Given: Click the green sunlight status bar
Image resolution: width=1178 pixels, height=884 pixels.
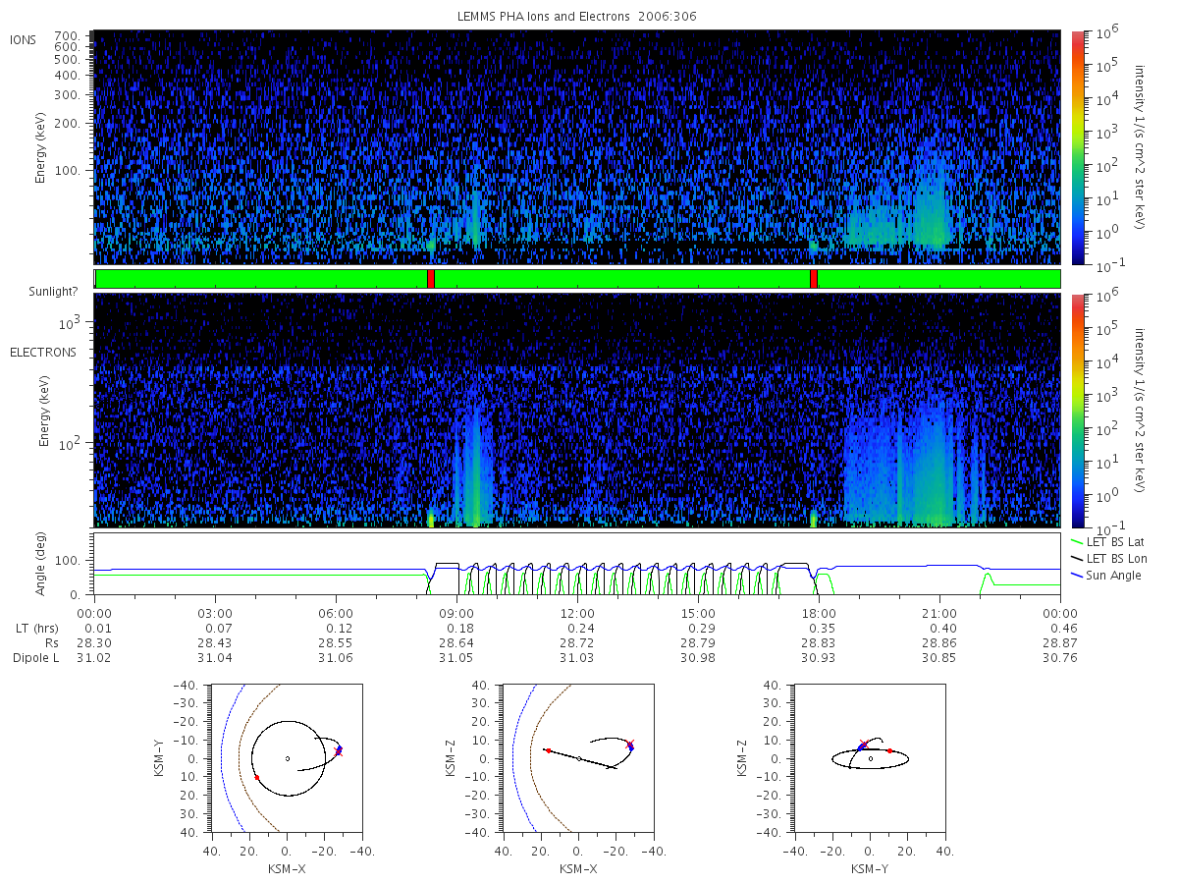Looking at the screenshot, I should coord(577,279).
